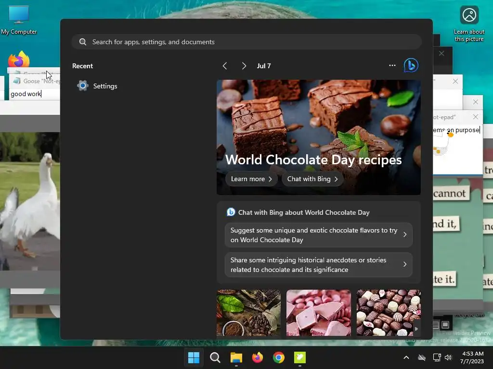The height and width of the screenshot is (369, 493).
Task: Click the Chat with Bing button
Action: (312, 179)
